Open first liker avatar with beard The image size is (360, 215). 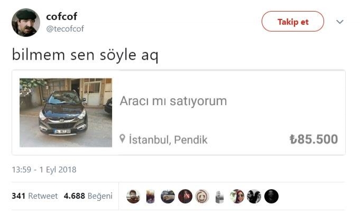point(133,197)
